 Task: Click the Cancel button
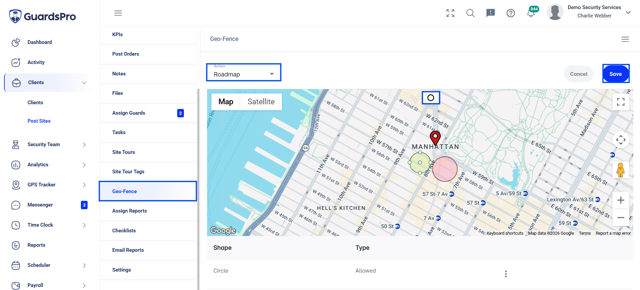tap(579, 74)
